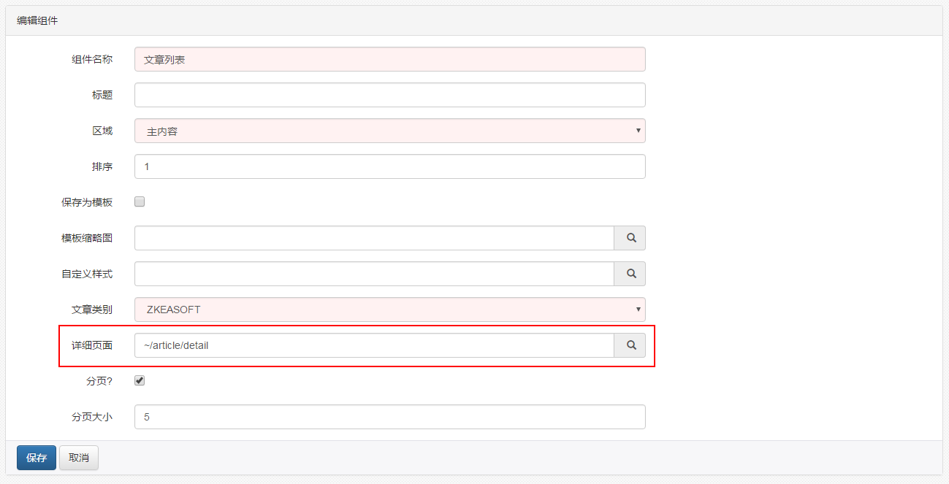Click search icon beside 模板缩略图 field
The height and width of the screenshot is (484, 949).
point(630,238)
